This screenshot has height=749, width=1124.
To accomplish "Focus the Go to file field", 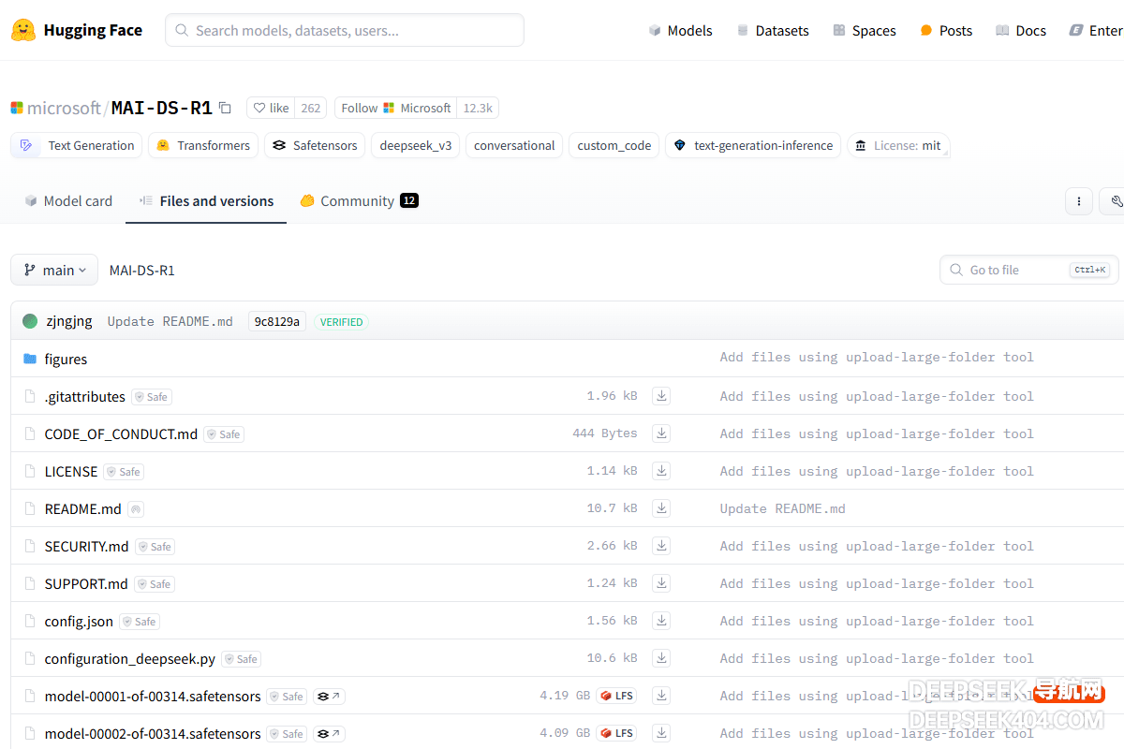I will coord(1028,270).
